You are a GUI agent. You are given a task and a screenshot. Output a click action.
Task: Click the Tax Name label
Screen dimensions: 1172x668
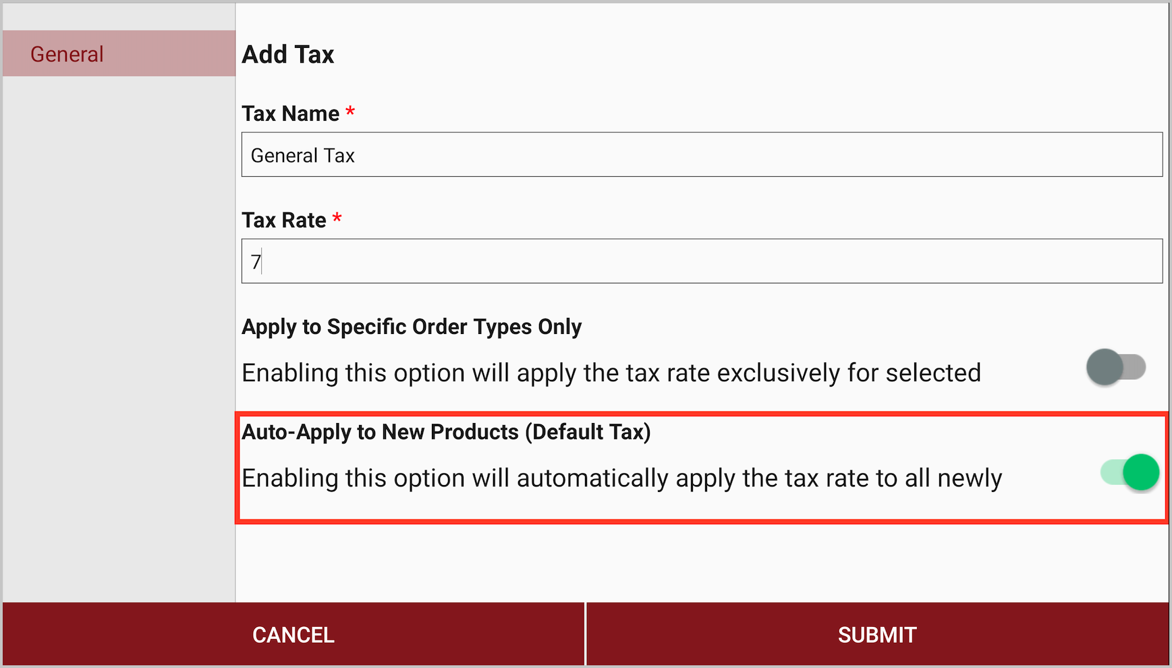[291, 113]
